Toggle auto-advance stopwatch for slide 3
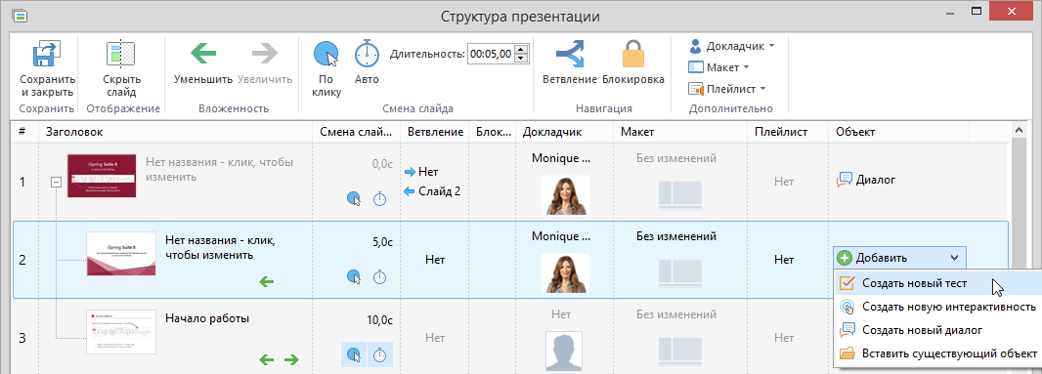The image size is (1042, 374). click(379, 354)
